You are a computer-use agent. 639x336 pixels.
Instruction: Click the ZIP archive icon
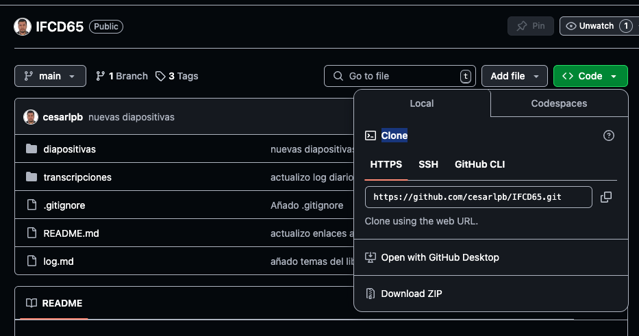tap(371, 294)
